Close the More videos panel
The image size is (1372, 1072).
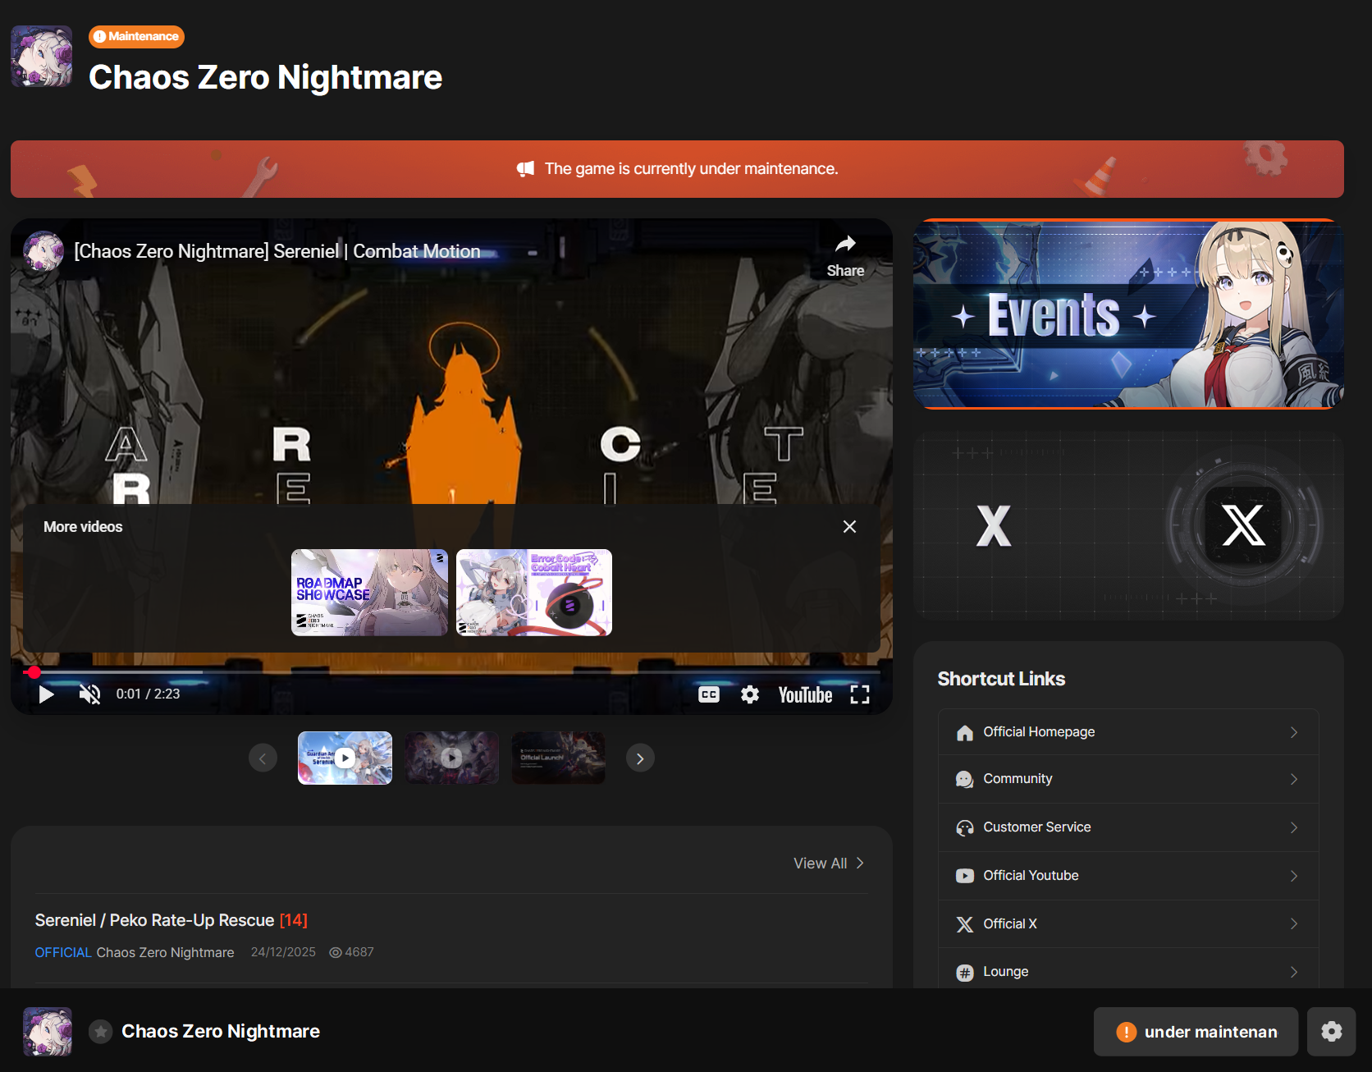click(849, 526)
